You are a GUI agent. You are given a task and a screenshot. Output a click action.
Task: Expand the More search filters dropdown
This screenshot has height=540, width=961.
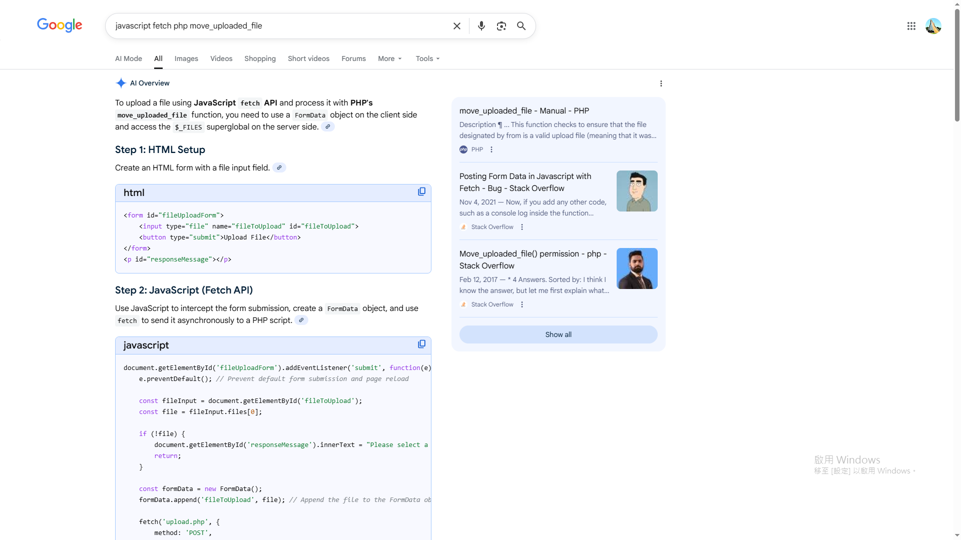390,58
